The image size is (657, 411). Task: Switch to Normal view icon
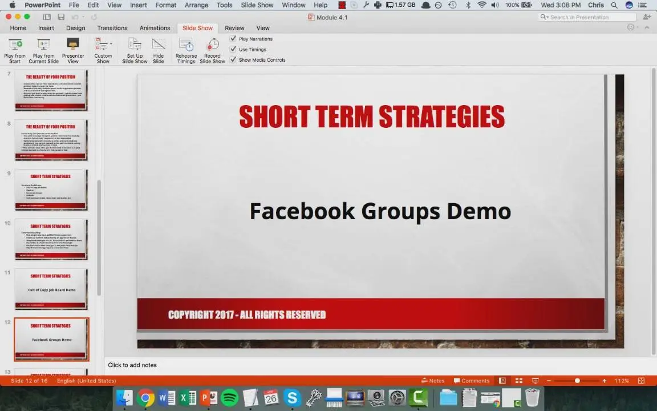click(x=502, y=381)
